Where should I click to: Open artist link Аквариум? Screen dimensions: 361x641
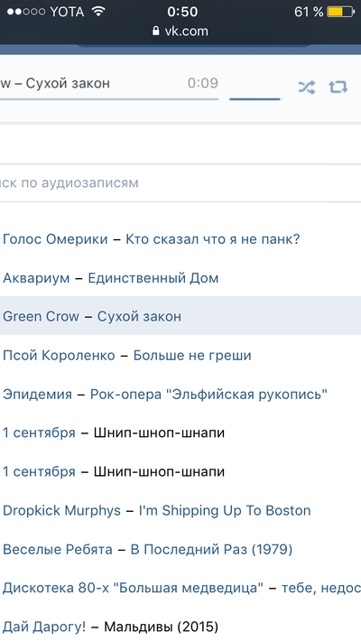click(x=36, y=278)
